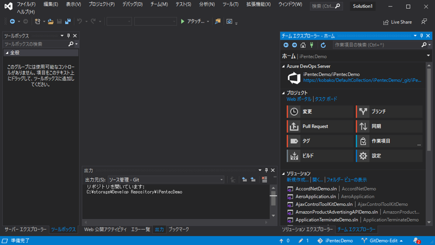Screen dimensions: 435x245
Task: Click the iPentecDemo repository in status bar
Action: point(335,241)
